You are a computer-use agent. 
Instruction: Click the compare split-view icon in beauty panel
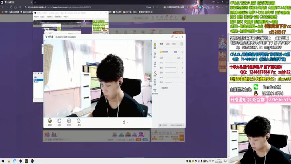[x=182, y=44]
